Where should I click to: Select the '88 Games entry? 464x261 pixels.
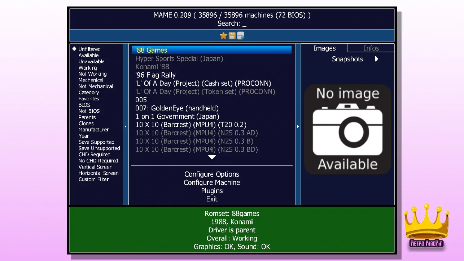[212, 50]
